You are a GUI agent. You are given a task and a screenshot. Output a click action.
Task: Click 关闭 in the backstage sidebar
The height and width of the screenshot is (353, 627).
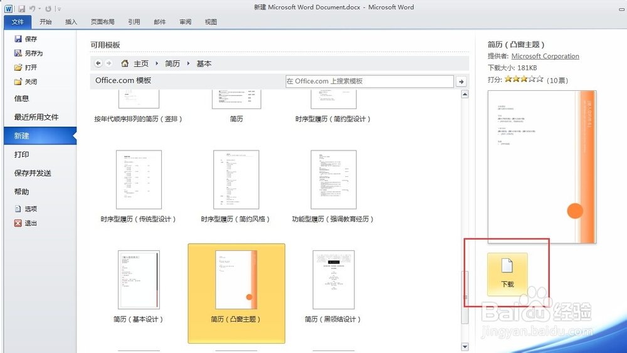coord(26,82)
